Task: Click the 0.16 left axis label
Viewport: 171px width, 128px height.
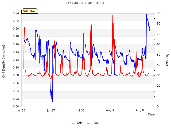Action: [x=16, y=44]
